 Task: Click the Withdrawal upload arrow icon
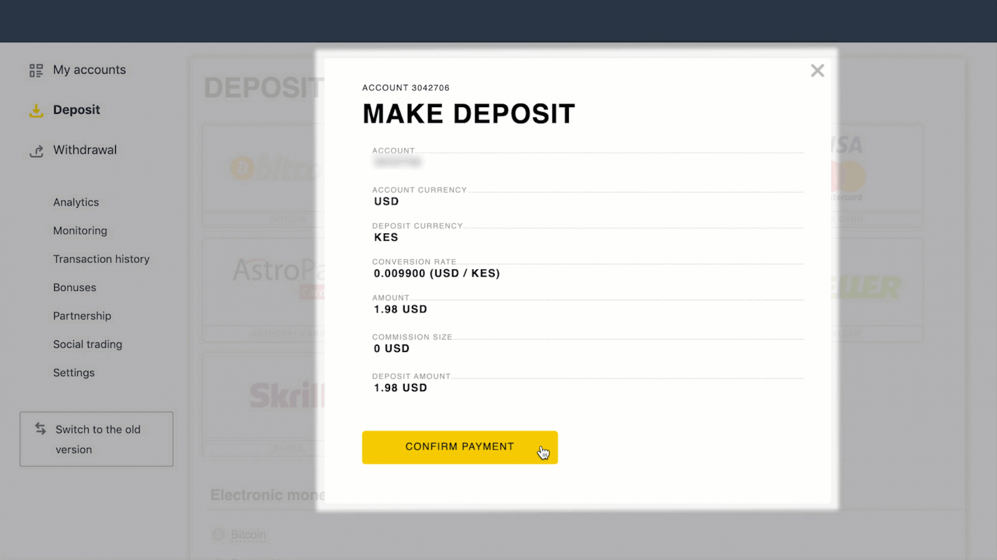pos(36,151)
